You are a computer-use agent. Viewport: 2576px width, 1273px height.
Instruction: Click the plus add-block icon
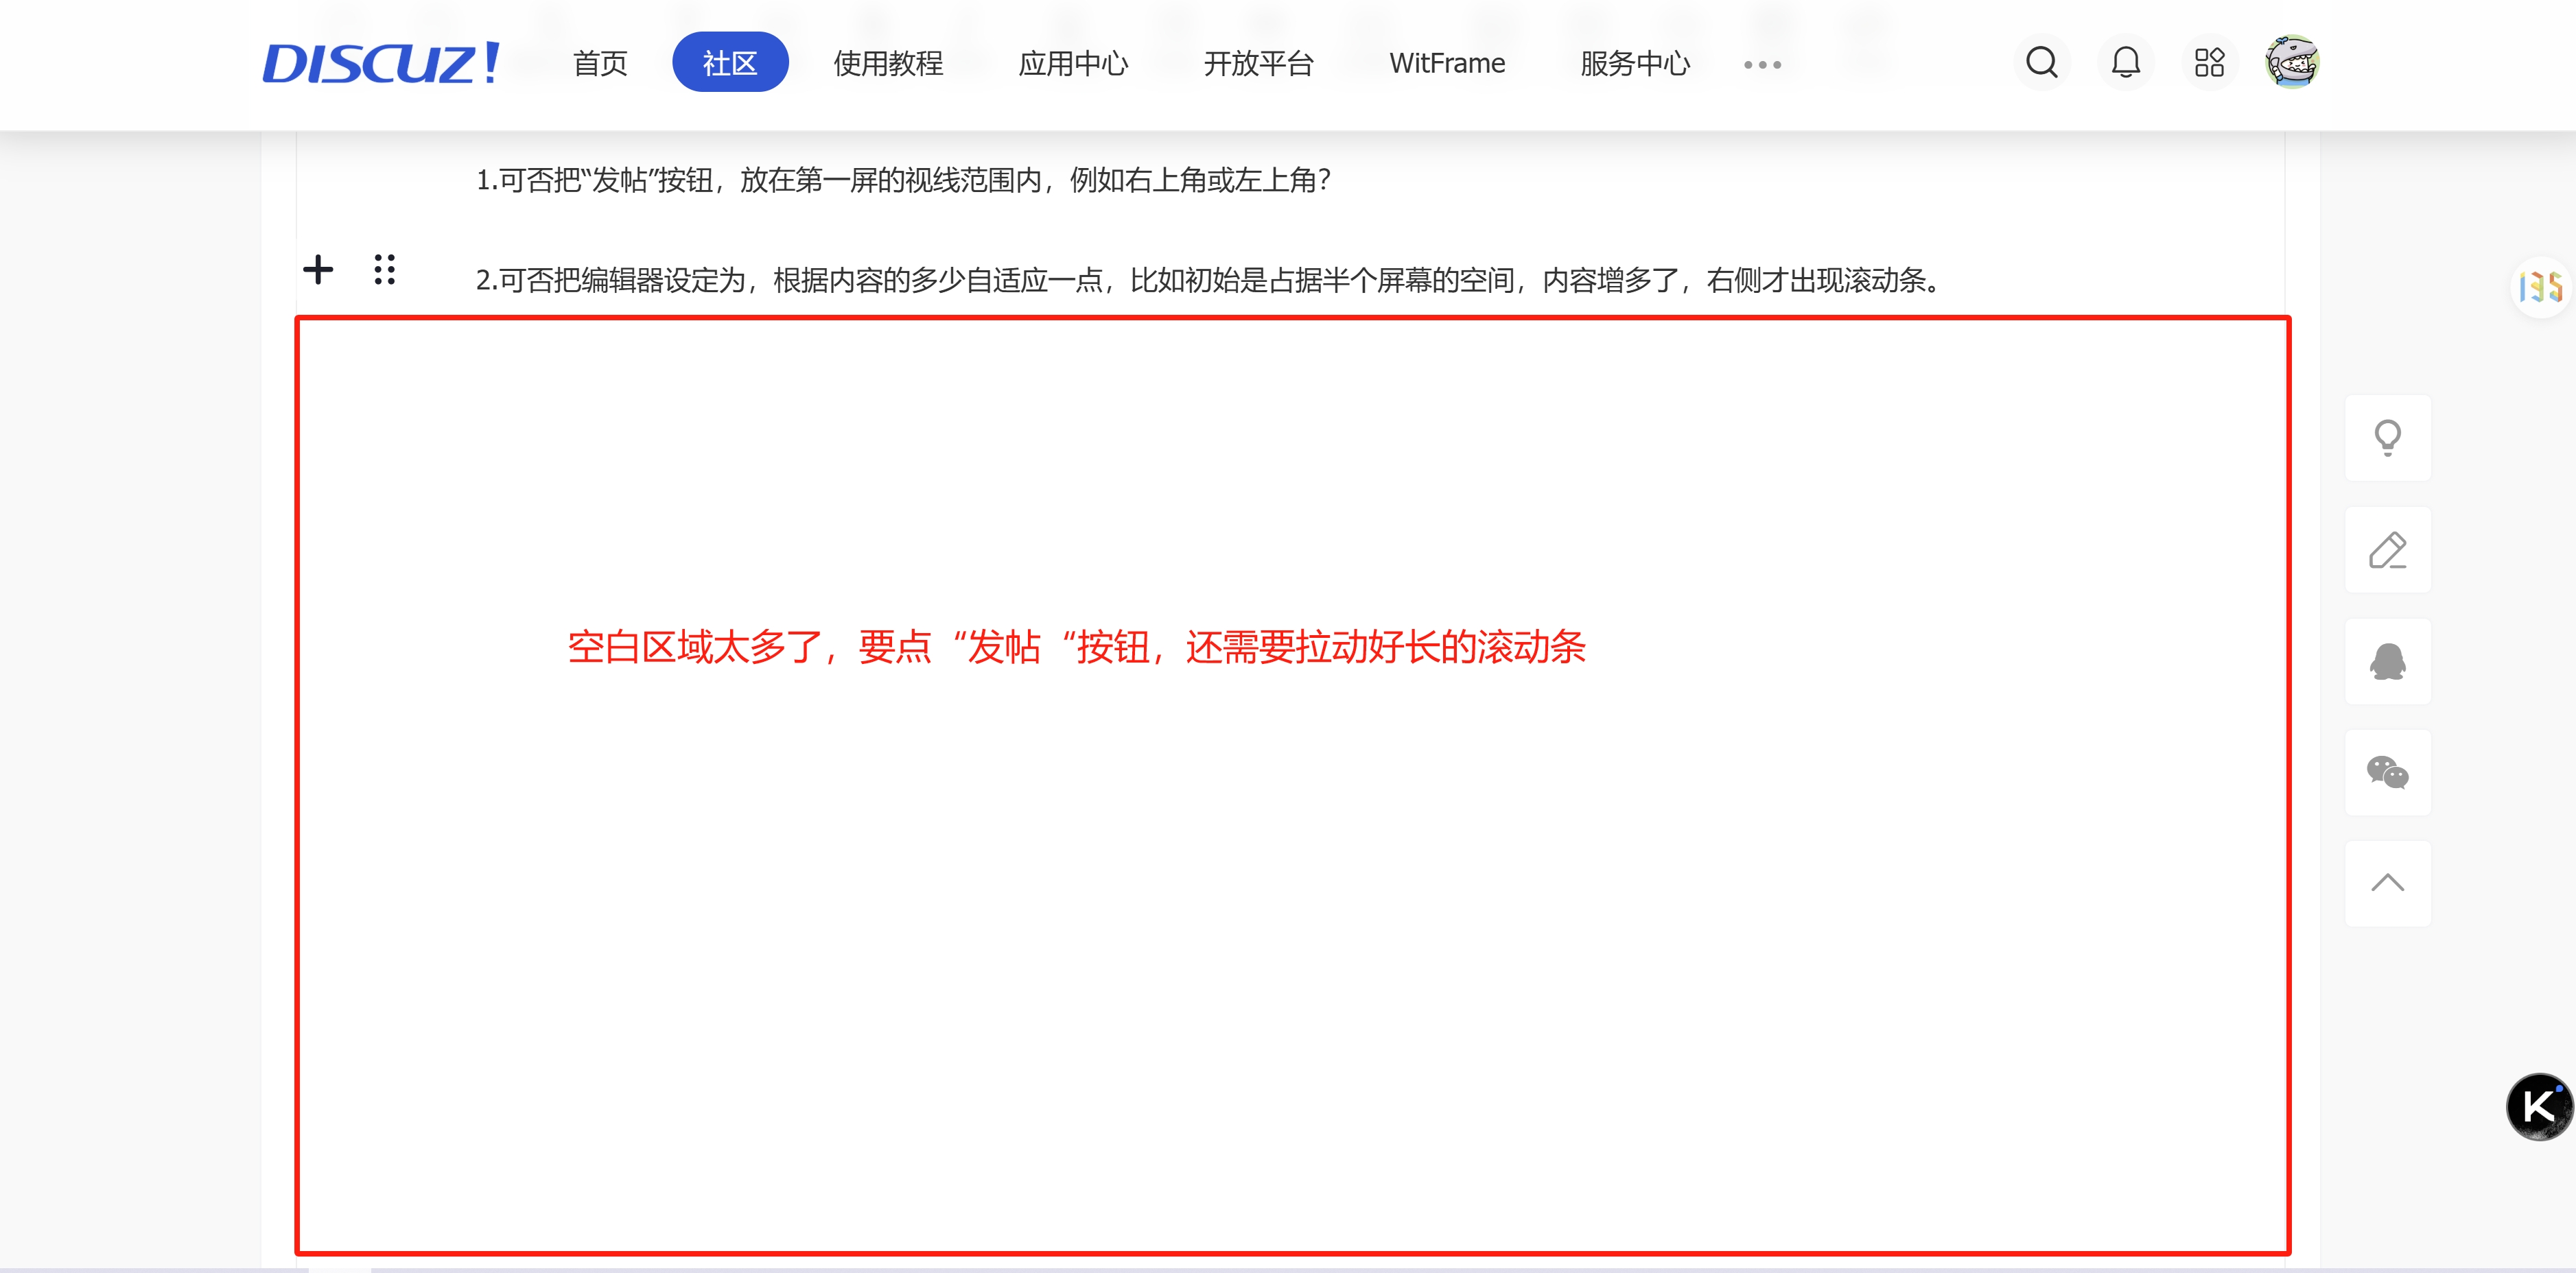pos(318,269)
